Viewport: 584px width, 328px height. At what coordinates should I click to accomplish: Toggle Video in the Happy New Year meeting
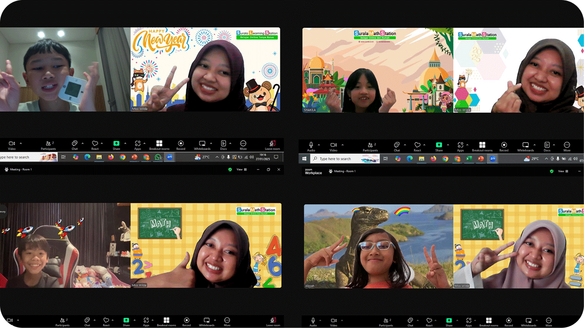(12, 145)
